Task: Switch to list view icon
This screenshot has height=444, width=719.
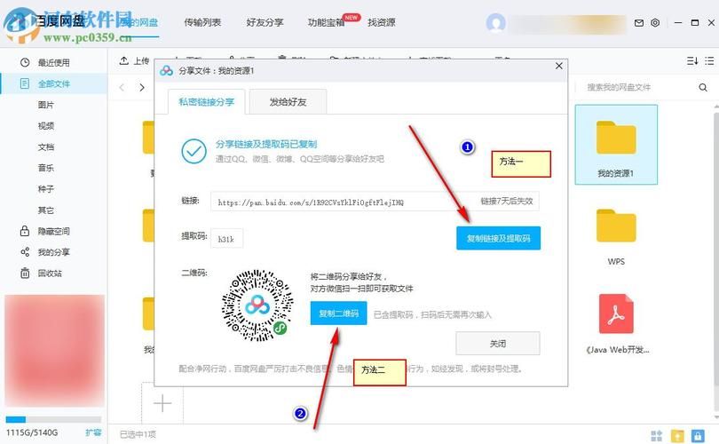Action: pos(709,61)
